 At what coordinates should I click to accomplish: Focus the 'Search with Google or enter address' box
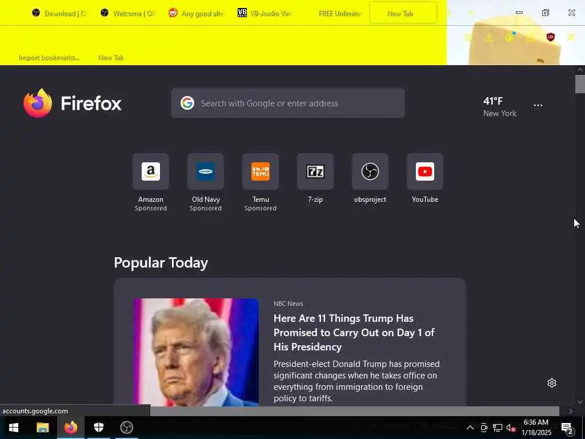[x=288, y=103]
